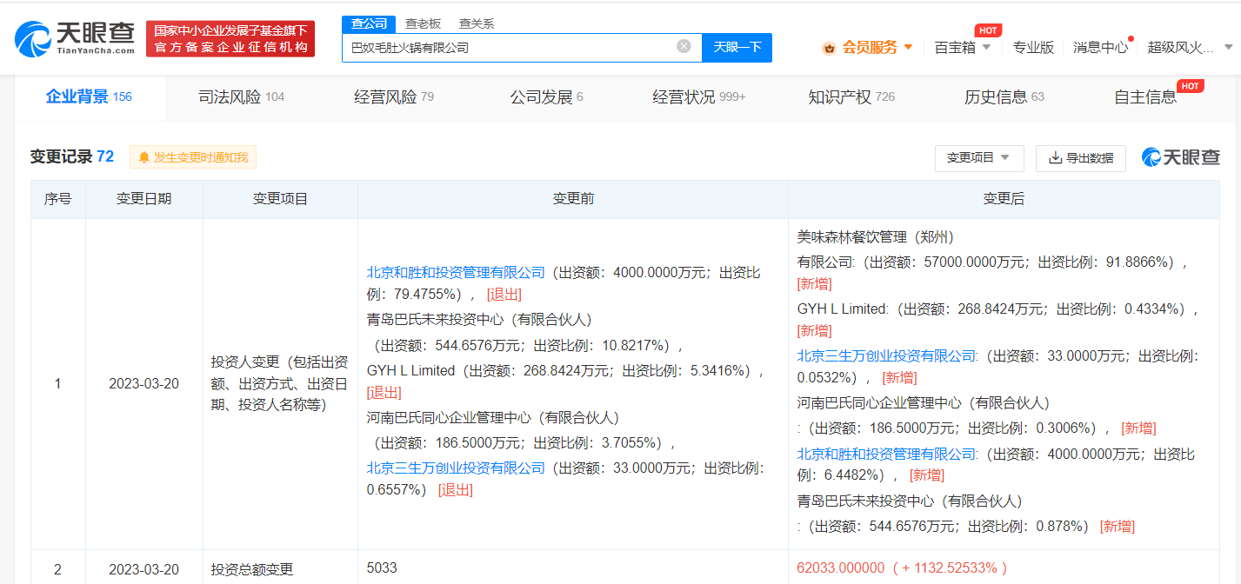
Task: Open the 百宝箱 dropdown menu
Action: click(962, 48)
